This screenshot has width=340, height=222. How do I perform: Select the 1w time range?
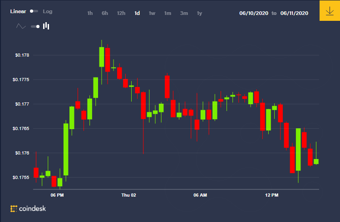(152, 13)
